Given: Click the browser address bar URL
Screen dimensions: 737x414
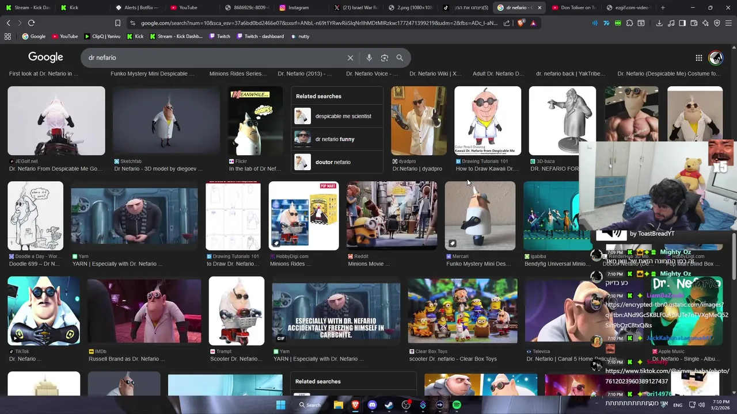Looking at the screenshot, I should coord(318,23).
